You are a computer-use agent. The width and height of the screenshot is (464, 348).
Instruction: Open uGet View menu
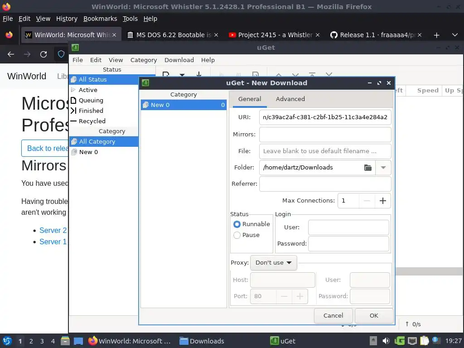coord(116,60)
